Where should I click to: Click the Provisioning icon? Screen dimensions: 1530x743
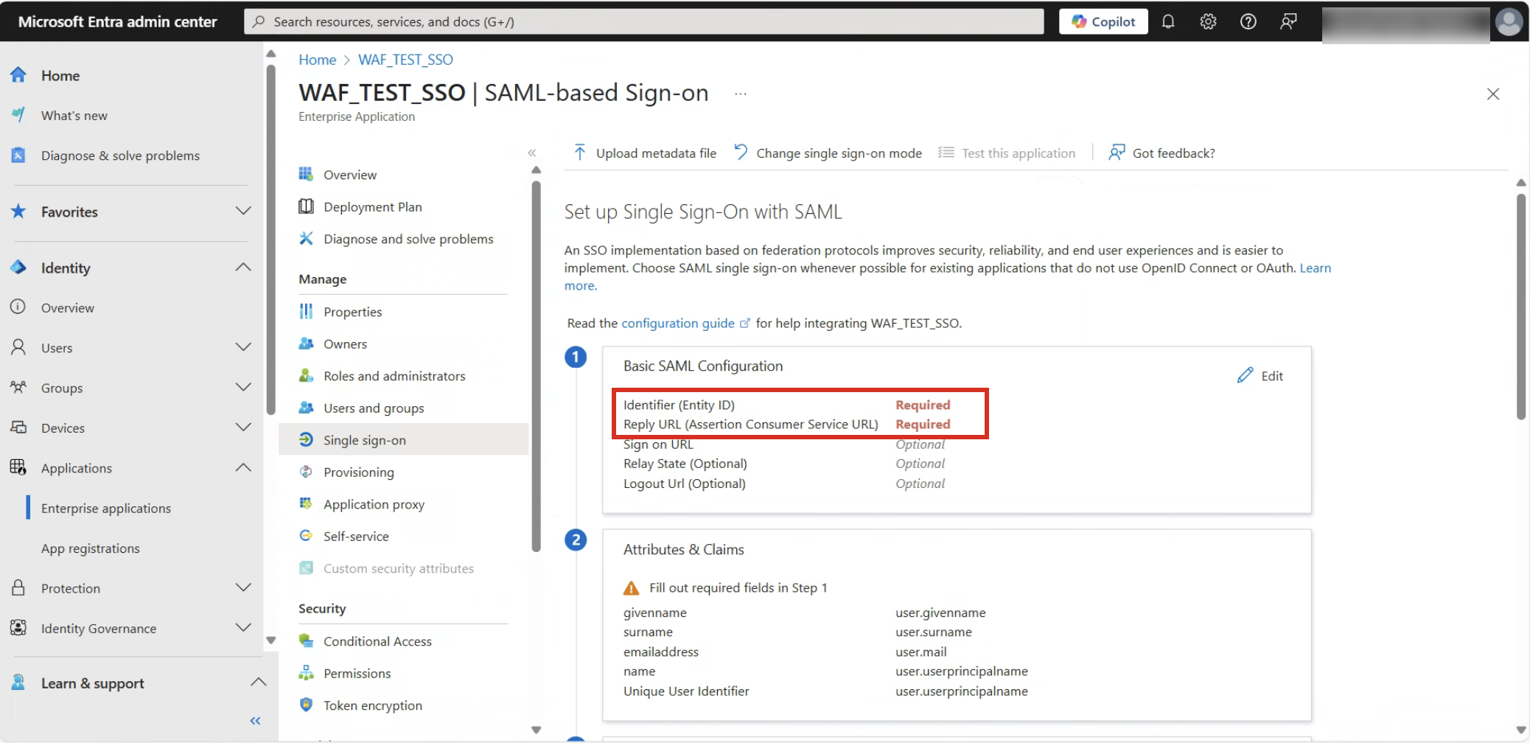tap(306, 472)
